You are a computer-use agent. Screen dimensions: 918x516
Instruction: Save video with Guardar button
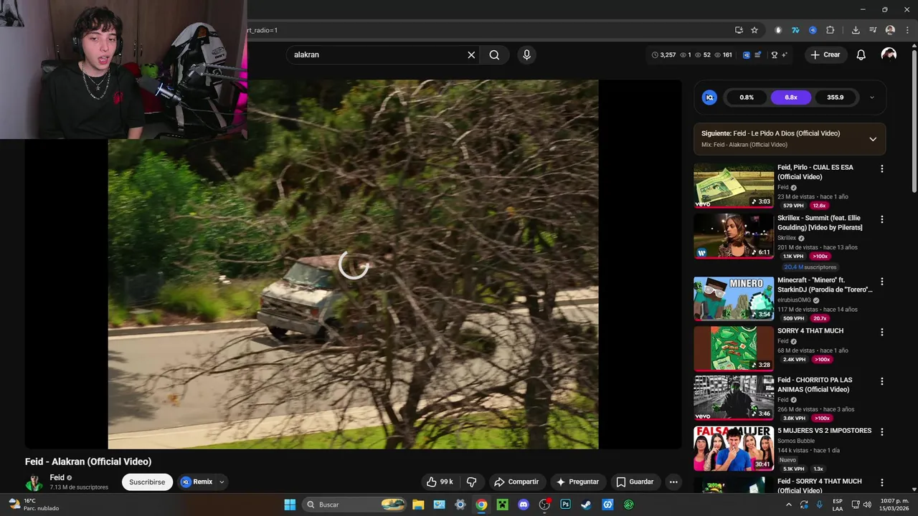pos(635,482)
